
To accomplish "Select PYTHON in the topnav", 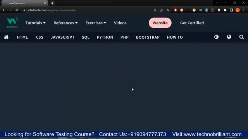I will point(105,37).
